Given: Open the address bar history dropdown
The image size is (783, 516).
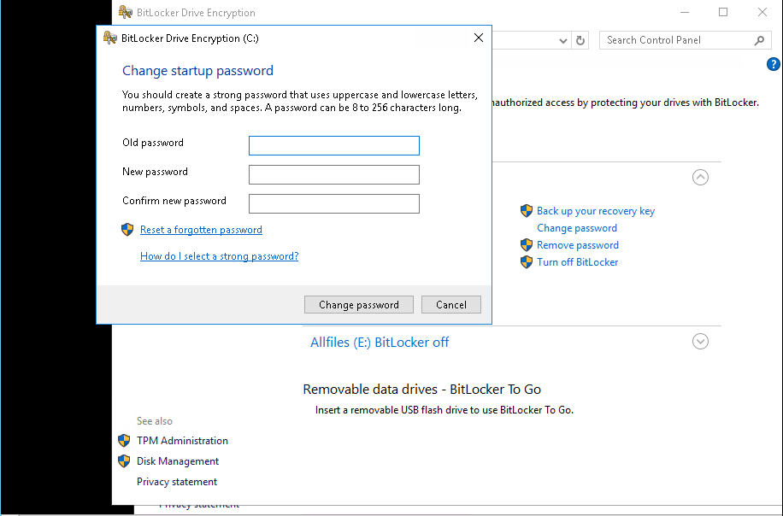Looking at the screenshot, I should pos(562,40).
